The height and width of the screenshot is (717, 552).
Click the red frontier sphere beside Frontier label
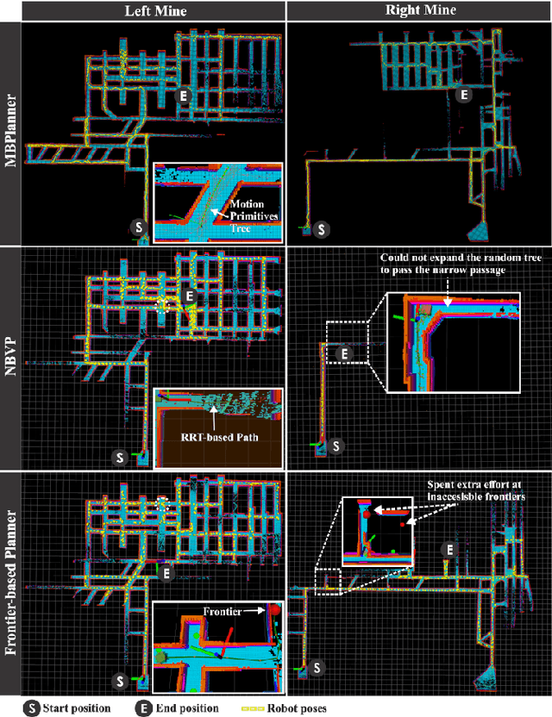[x=274, y=609]
